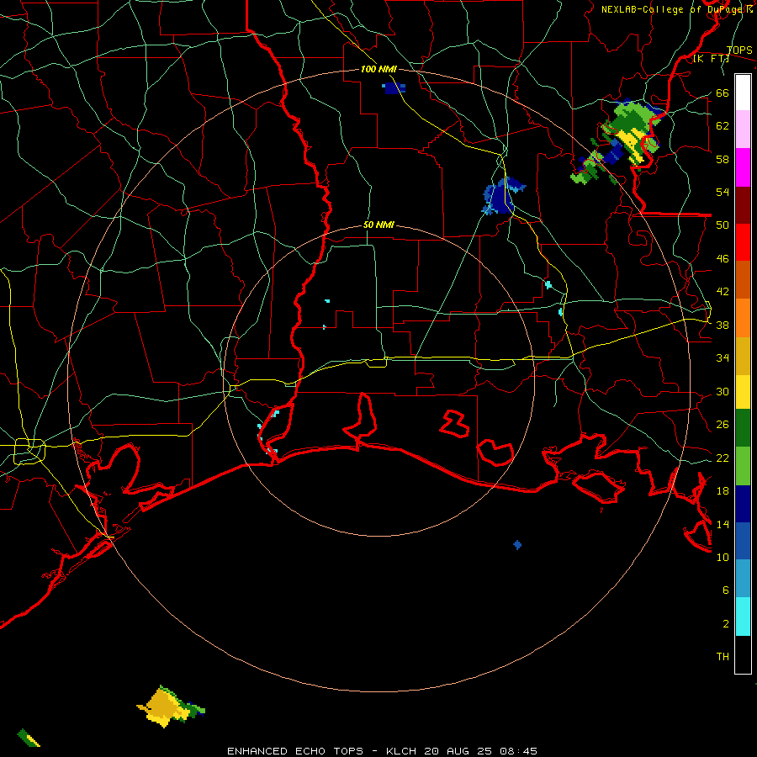The height and width of the screenshot is (757, 757).
Task: Click the TH legend label
Action: (723, 657)
